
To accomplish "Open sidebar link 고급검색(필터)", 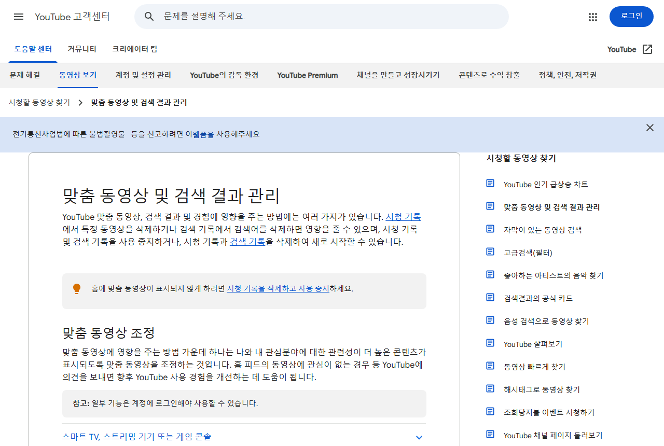I will (528, 253).
